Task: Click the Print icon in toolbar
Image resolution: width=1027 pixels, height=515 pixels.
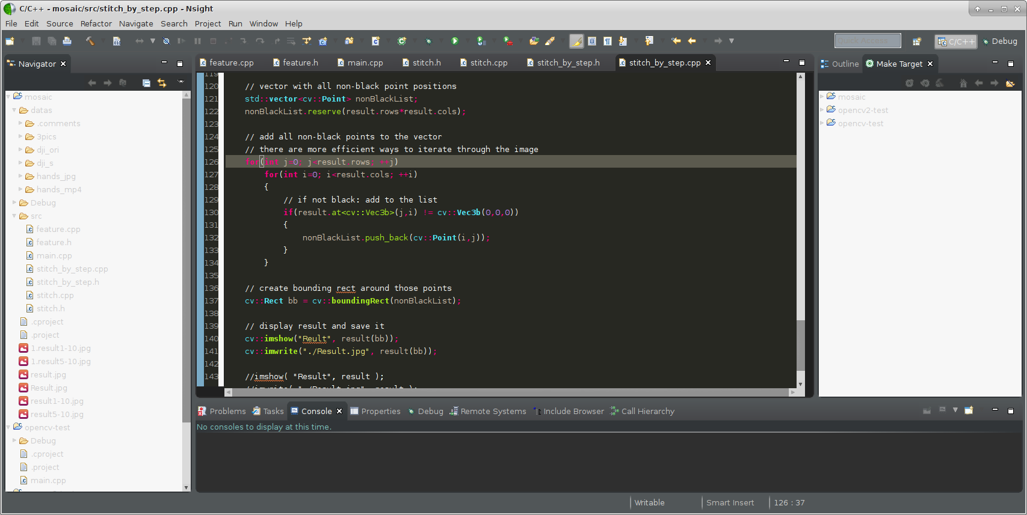Action: [67, 41]
